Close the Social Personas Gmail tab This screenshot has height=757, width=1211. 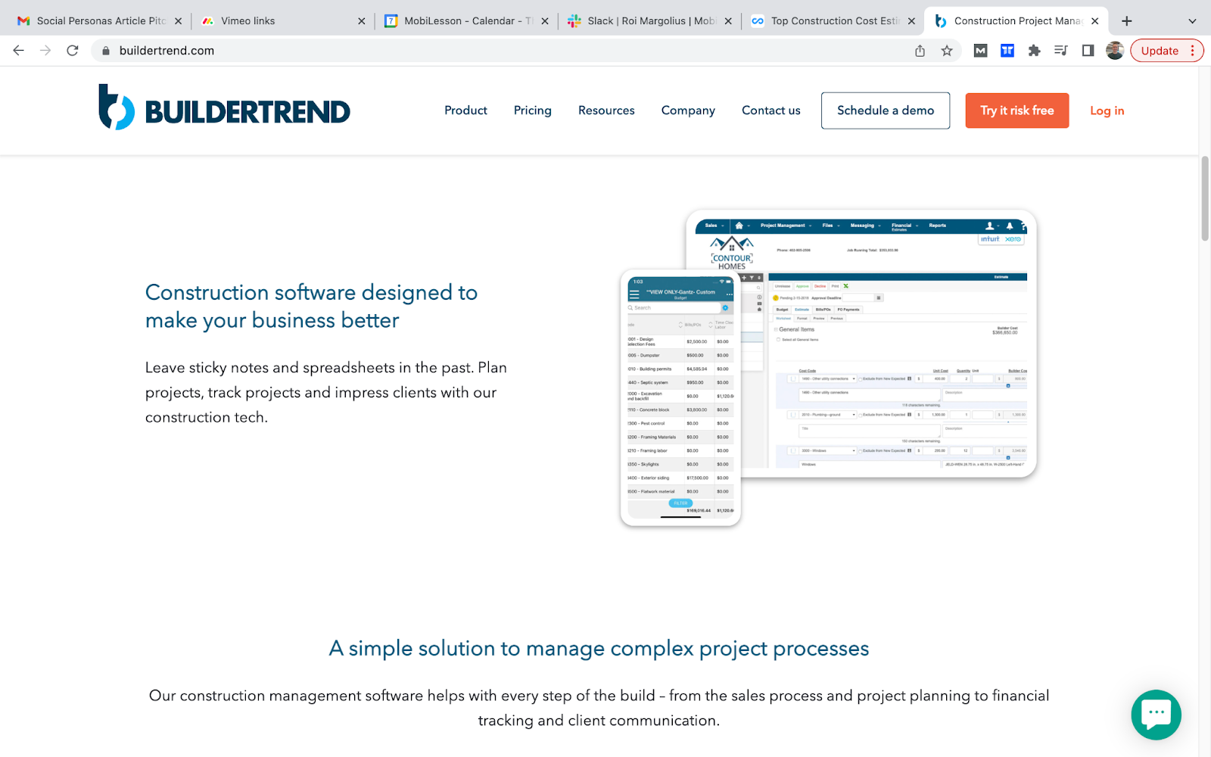tap(178, 21)
